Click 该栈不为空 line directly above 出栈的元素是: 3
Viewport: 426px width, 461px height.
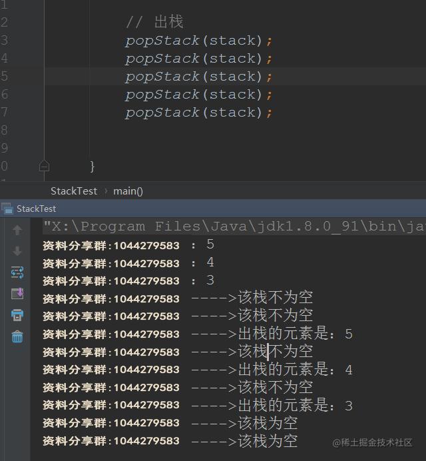point(178,387)
